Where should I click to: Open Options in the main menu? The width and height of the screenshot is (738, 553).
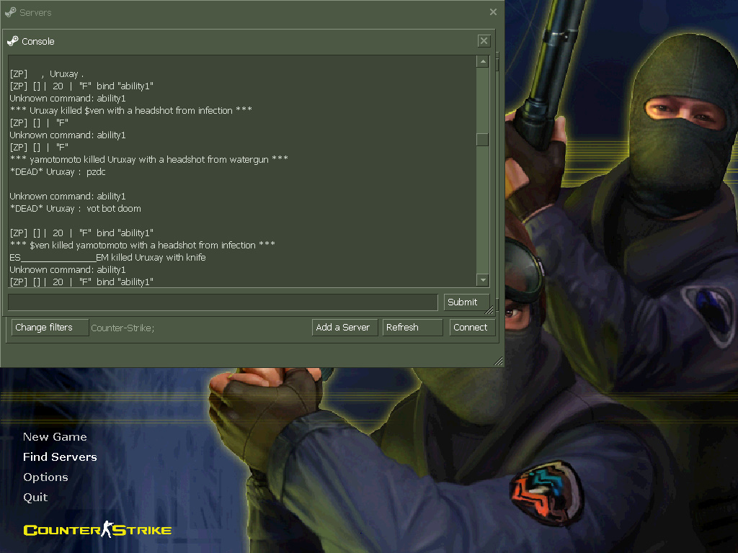tap(45, 477)
